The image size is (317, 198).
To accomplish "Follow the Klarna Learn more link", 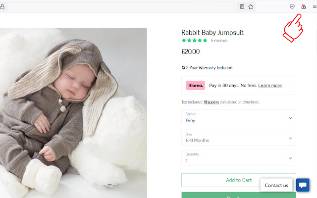I will (270, 86).
